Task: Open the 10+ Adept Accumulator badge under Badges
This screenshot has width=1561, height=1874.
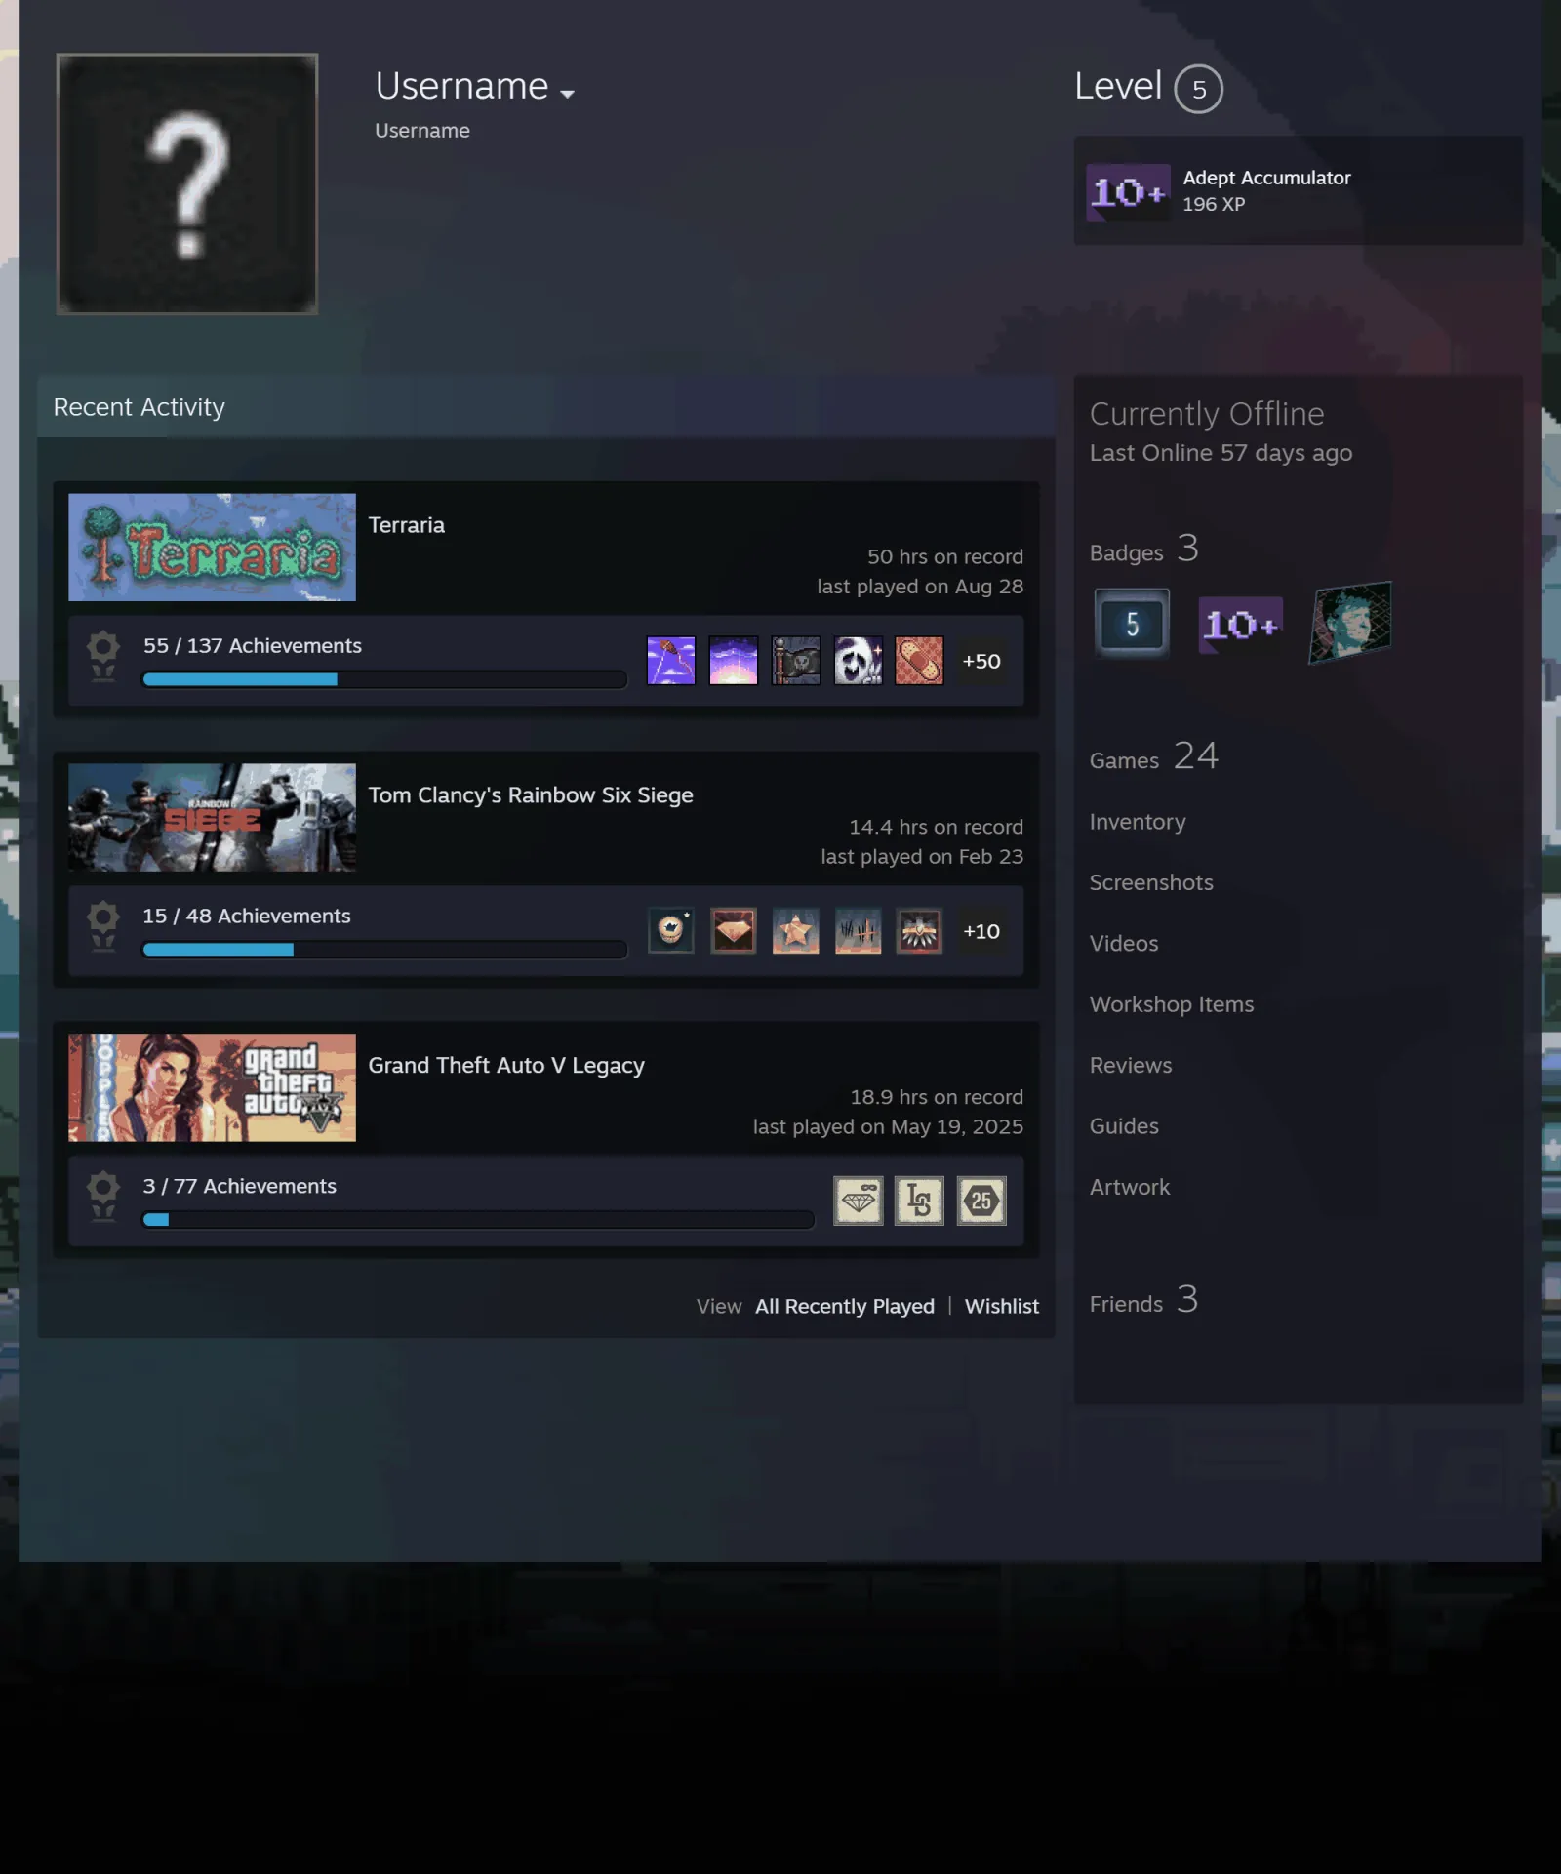Action: point(1240,624)
